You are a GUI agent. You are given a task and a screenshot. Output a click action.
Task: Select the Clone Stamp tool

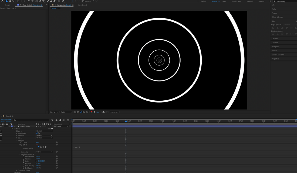51,1
